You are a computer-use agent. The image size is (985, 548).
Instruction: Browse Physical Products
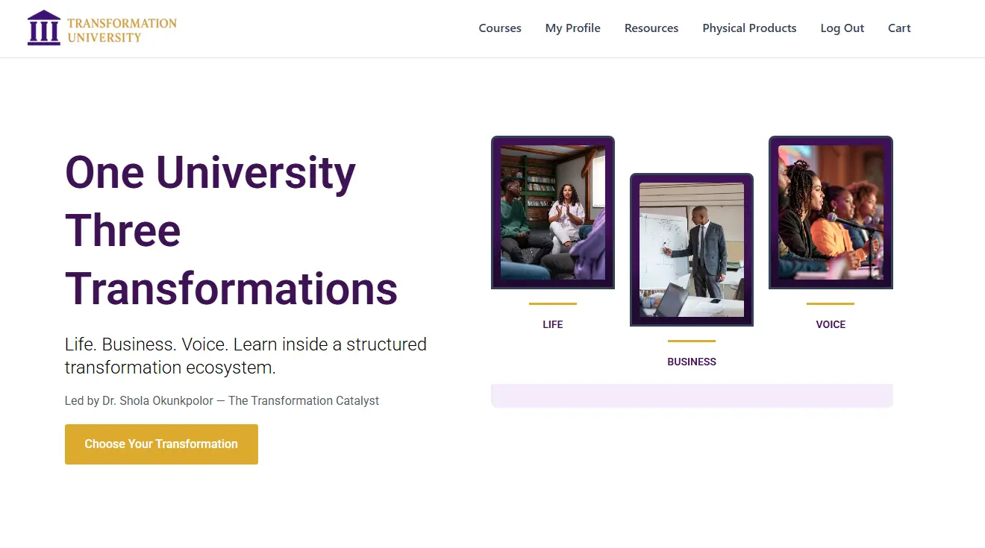(749, 28)
